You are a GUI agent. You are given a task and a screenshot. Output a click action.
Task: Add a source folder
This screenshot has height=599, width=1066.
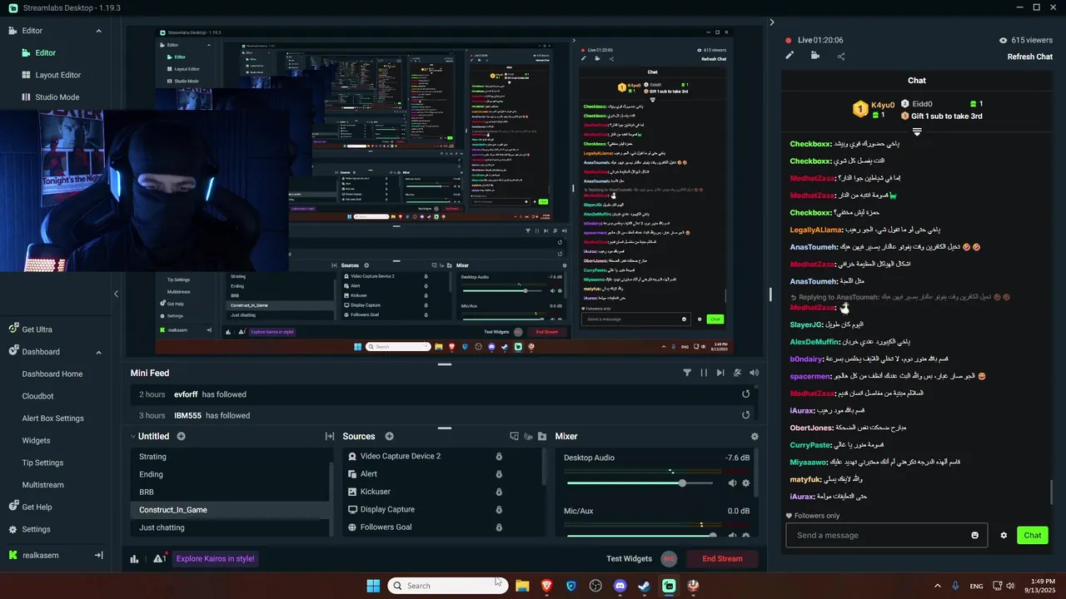[542, 436]
